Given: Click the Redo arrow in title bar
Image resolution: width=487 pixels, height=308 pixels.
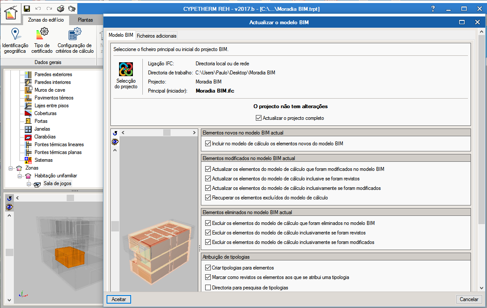Looking at the screenshot, I should point(49,9).
